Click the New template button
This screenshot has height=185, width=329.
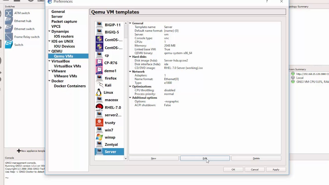153,159
